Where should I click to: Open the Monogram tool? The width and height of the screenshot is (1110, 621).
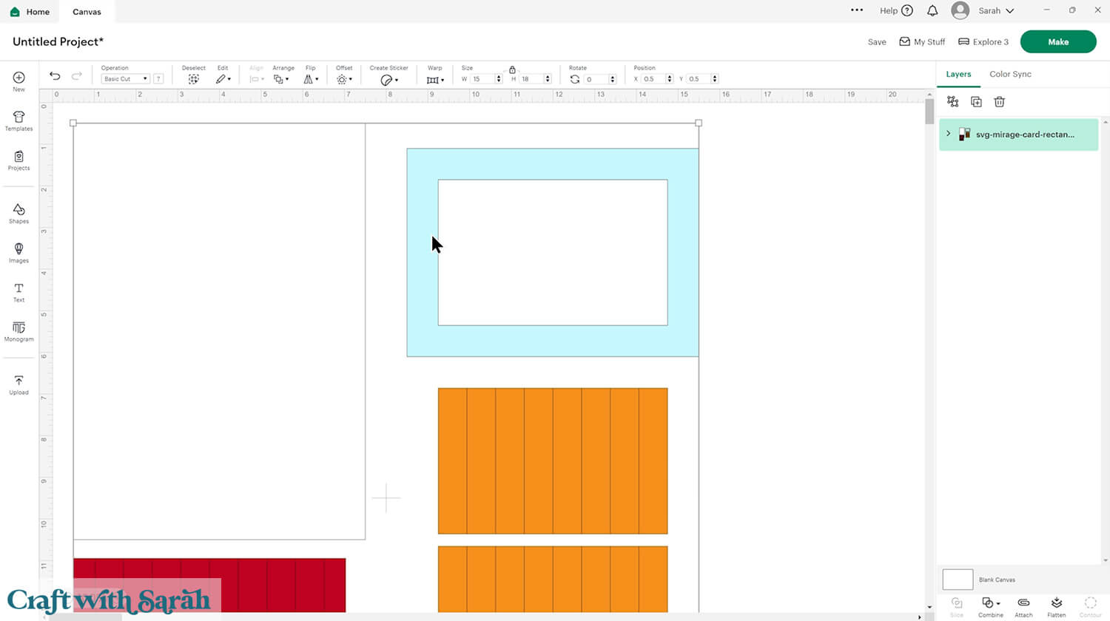[x=18, y=331]
